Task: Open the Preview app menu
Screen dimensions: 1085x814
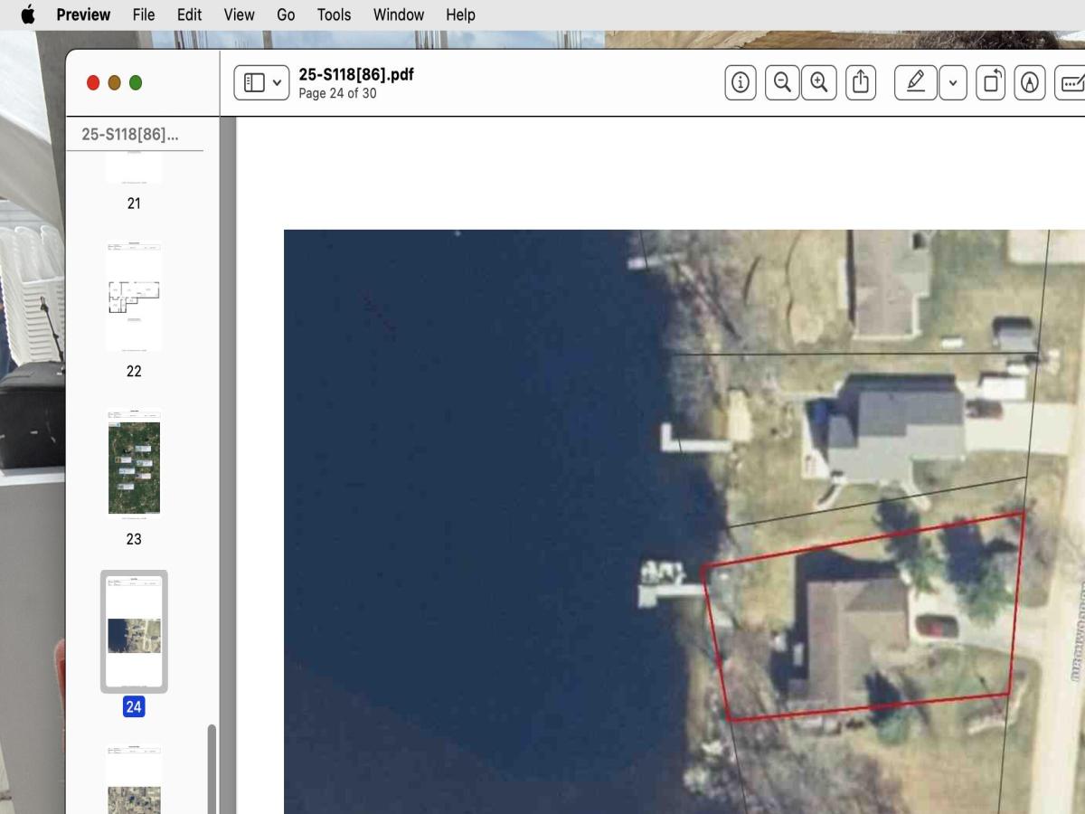Action: pos(83,14)
